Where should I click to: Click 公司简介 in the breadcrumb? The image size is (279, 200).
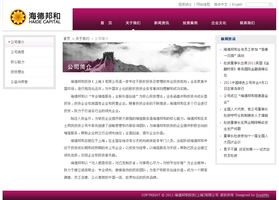tap(101, 39)
